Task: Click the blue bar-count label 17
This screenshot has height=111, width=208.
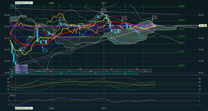Action: coord(44,5)
